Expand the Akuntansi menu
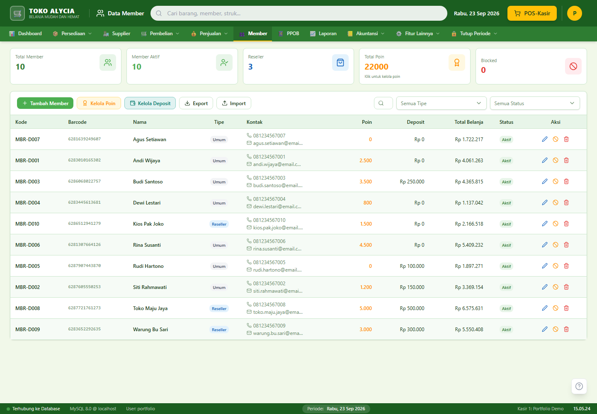The image size is (597, 414). pos(366,34)
